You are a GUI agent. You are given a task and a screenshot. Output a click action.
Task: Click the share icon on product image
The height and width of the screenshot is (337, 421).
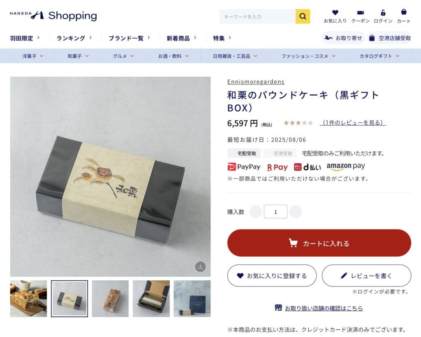pos(200,267)
